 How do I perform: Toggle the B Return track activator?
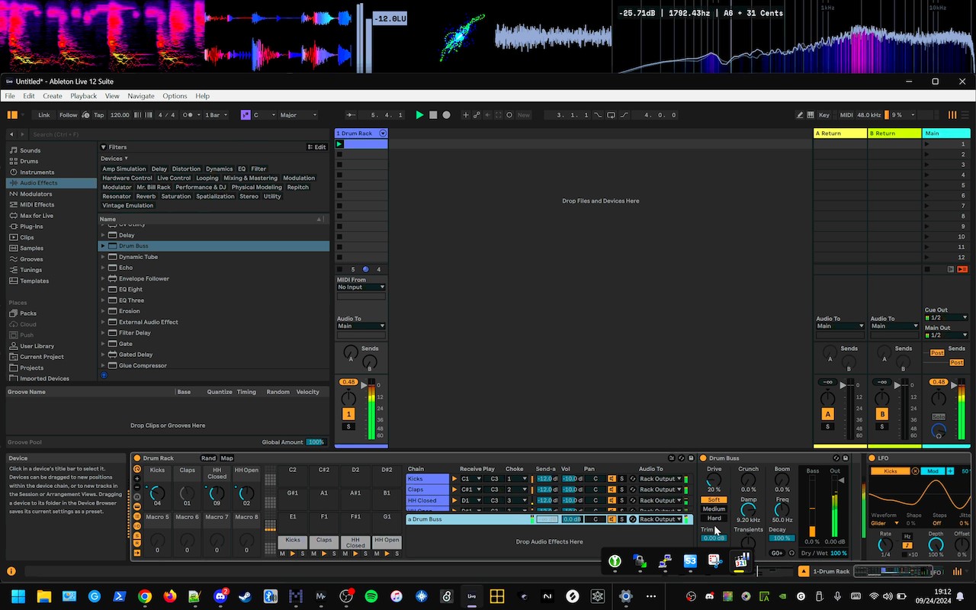[x=882, y=414]
